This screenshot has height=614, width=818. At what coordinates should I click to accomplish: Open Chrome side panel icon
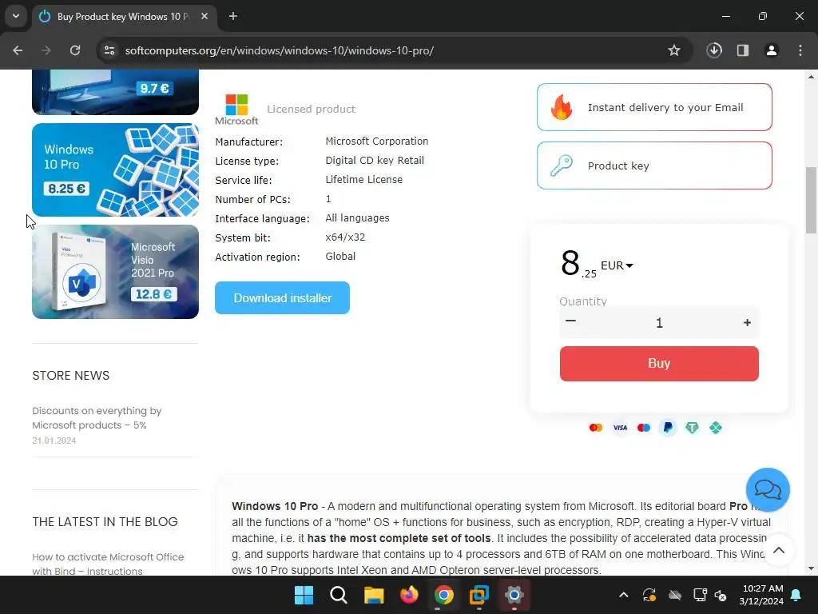743,50
